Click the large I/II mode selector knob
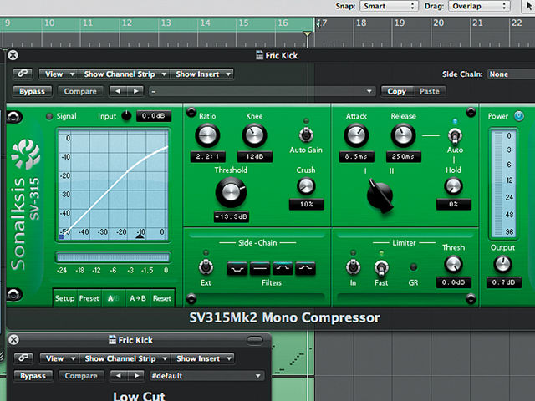Screen dimensions: 535x401 pyautogui.click(x=380, y=195)
